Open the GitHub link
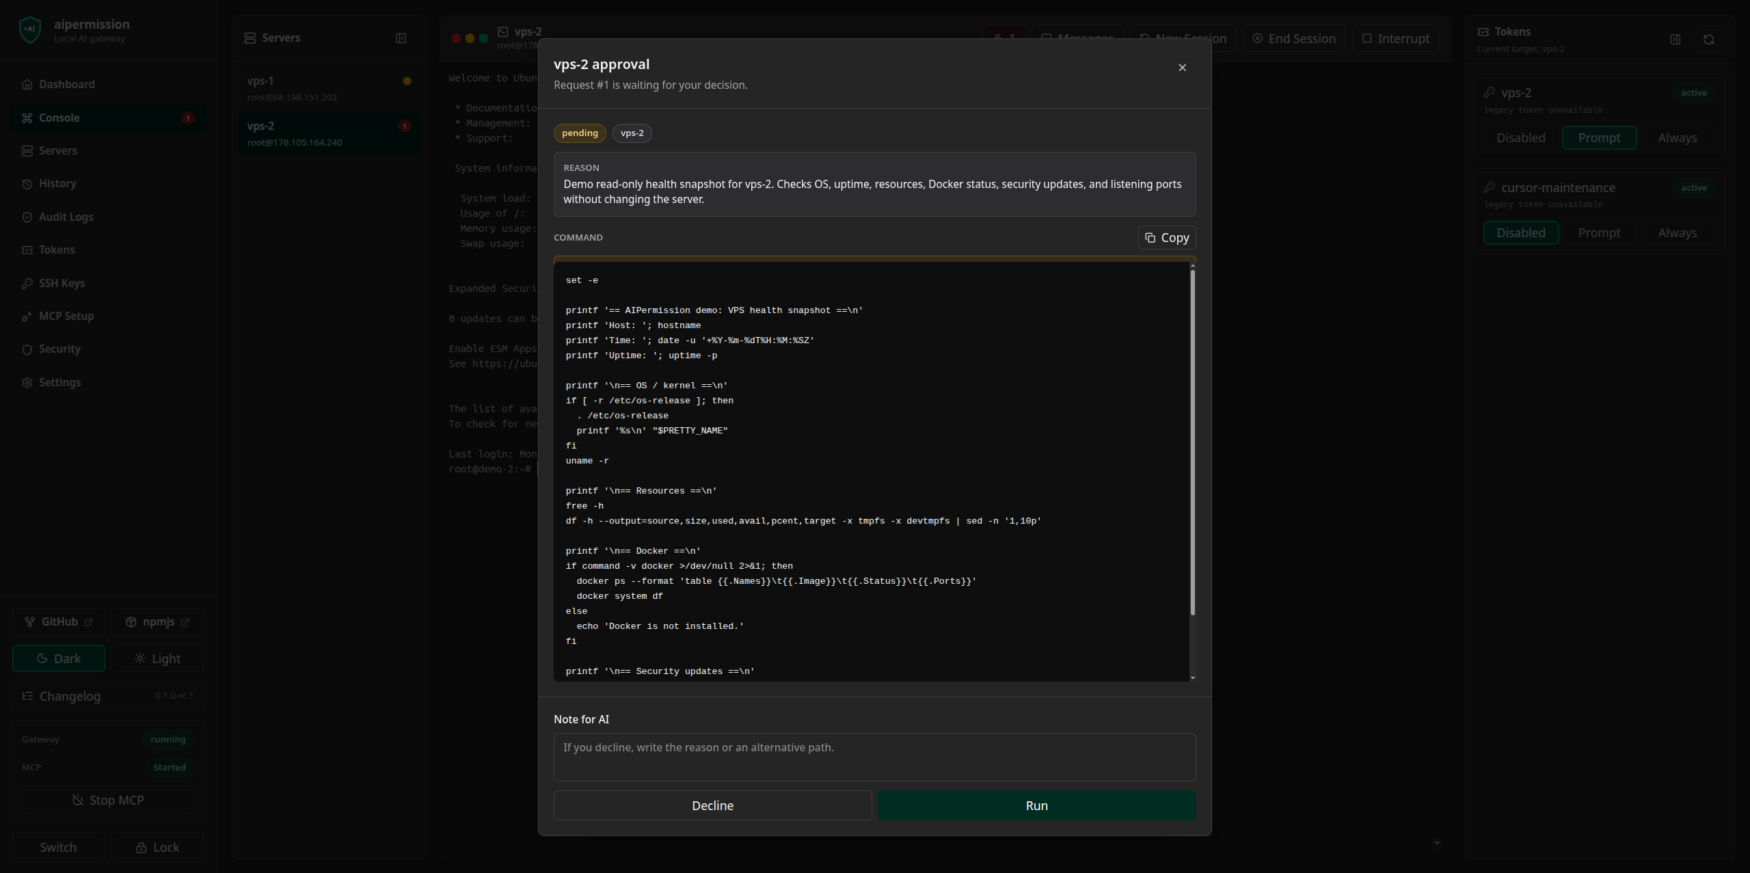Screen dimensions: 1750x873 [x=59, y=621]
